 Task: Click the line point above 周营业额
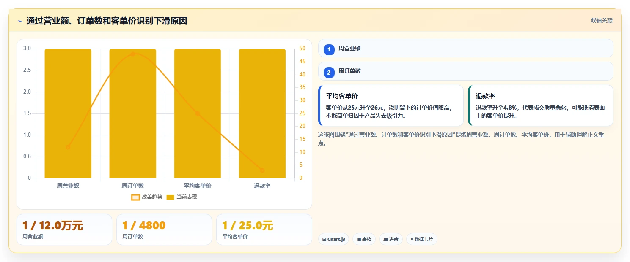(68, 147)
